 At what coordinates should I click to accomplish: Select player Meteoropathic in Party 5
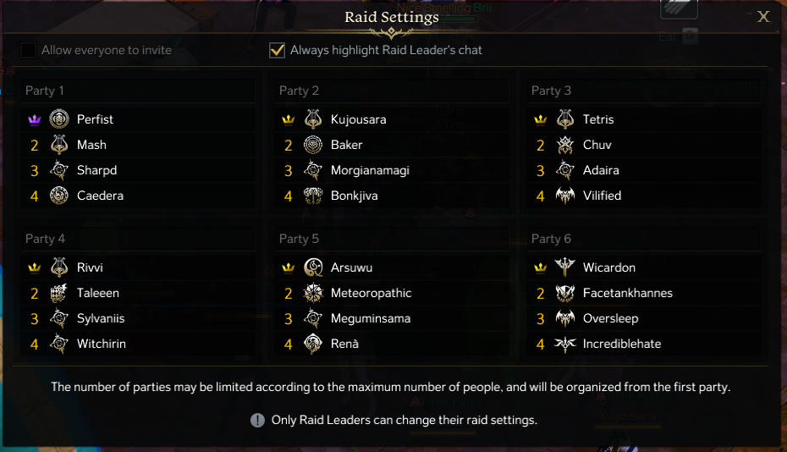(371, 293)
